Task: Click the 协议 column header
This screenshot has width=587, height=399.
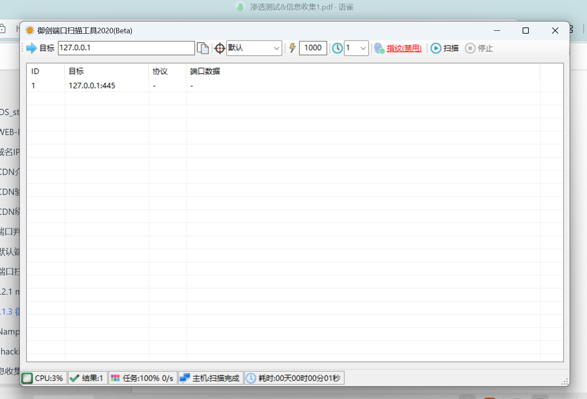Action: (x=167, y=71)
